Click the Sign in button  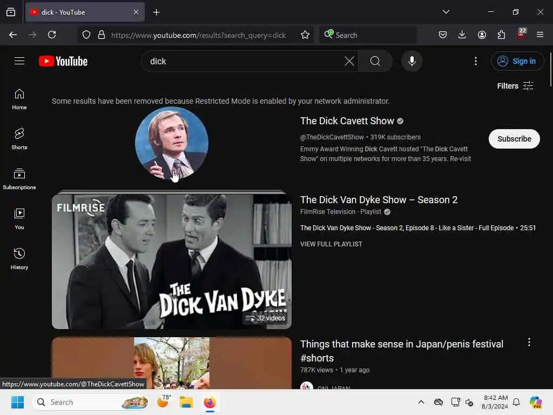[517, 61]
